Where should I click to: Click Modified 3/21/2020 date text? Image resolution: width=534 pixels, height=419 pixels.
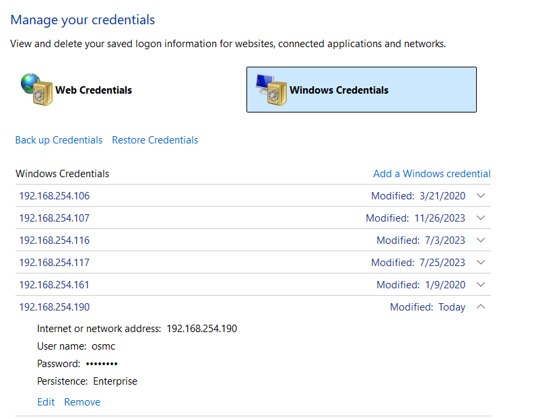(x=418, y=196)
